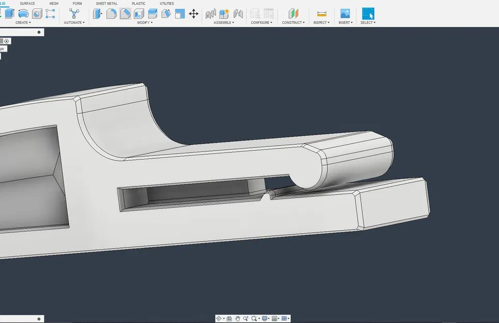Collapse the browser panel at top left
The image size is (499, 323).
39,32
